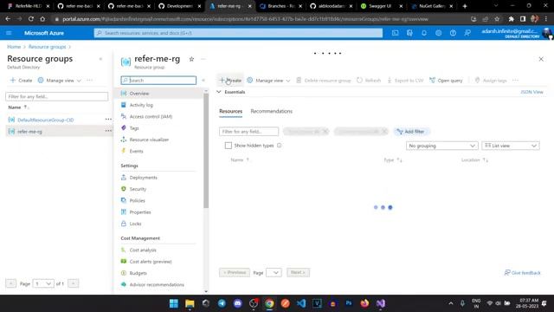Favorite refer-me-rg with the star icon
The image size is (554, 312).
(x=191, y=59)
